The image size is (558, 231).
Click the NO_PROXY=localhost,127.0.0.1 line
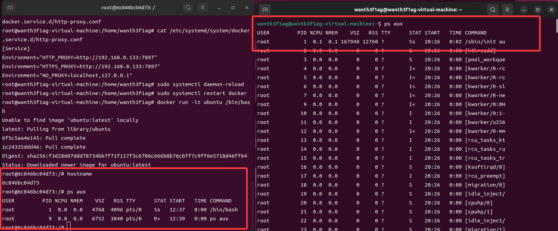67,75
